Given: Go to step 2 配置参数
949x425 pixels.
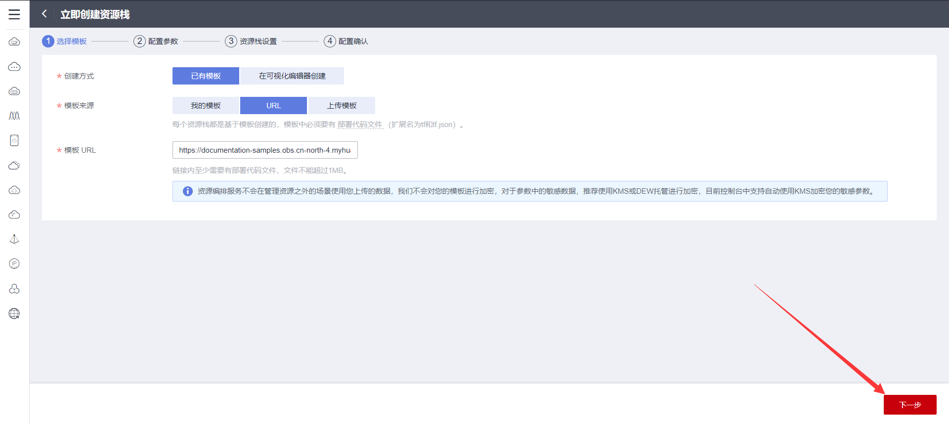Looking at the screenshot, I should click(156, 42).
